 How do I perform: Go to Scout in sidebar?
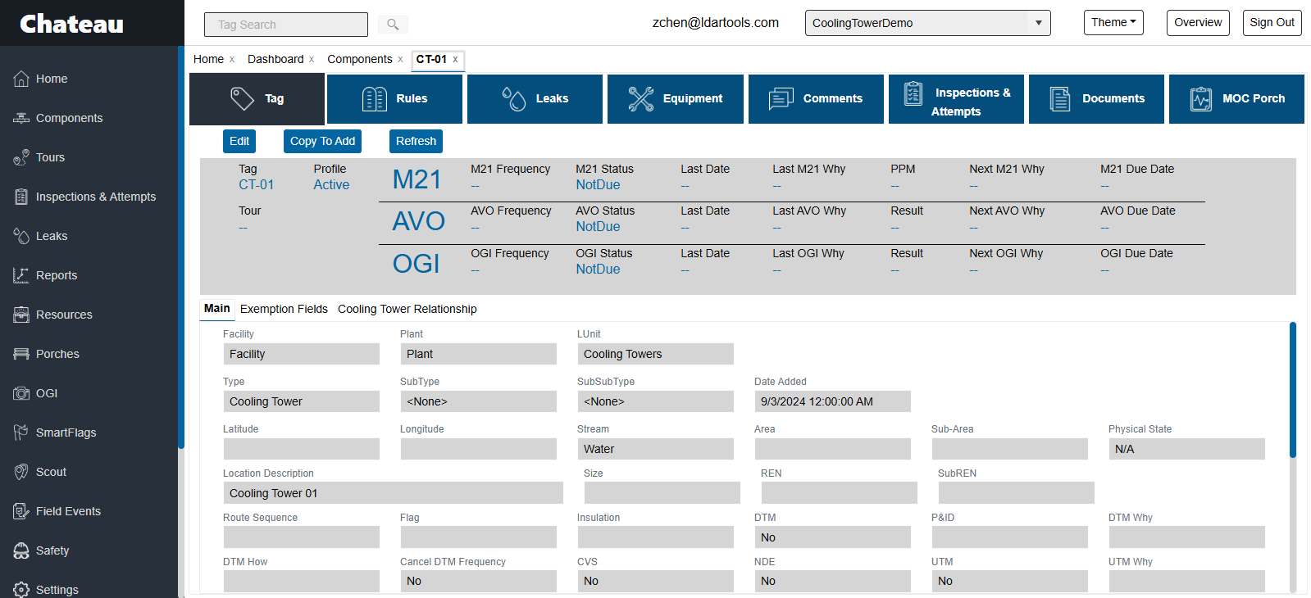point(51,472)
